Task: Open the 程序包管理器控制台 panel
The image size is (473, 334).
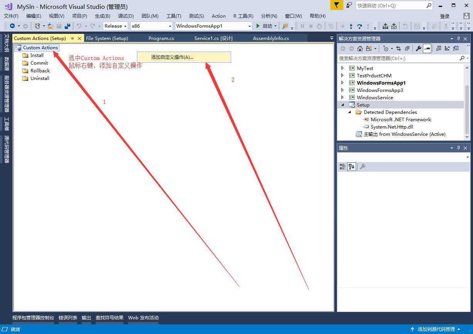Action: [x=33, y=318]
